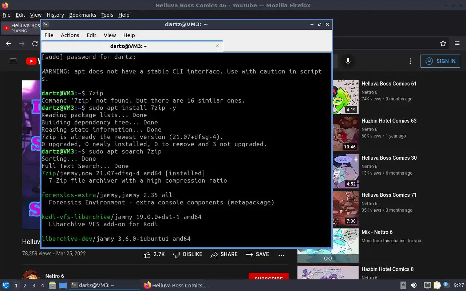Screen dimensions: 466x291
Task: Open Nettro 6 channel avatar
Action: 31,275
